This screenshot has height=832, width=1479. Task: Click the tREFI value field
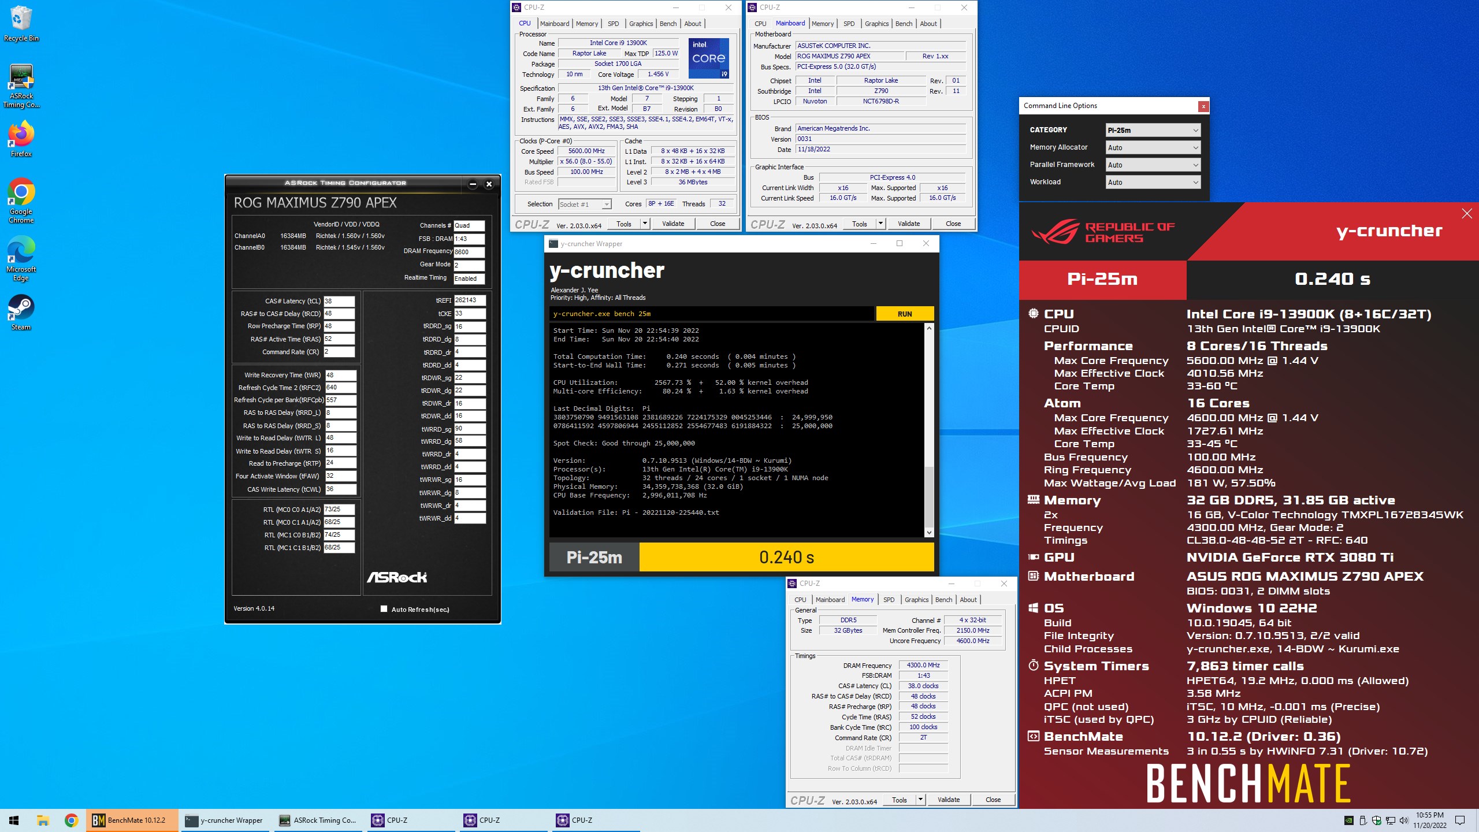(470, 300)
